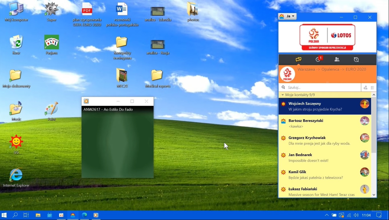Select the Medical reports folder

pos(157,79)
